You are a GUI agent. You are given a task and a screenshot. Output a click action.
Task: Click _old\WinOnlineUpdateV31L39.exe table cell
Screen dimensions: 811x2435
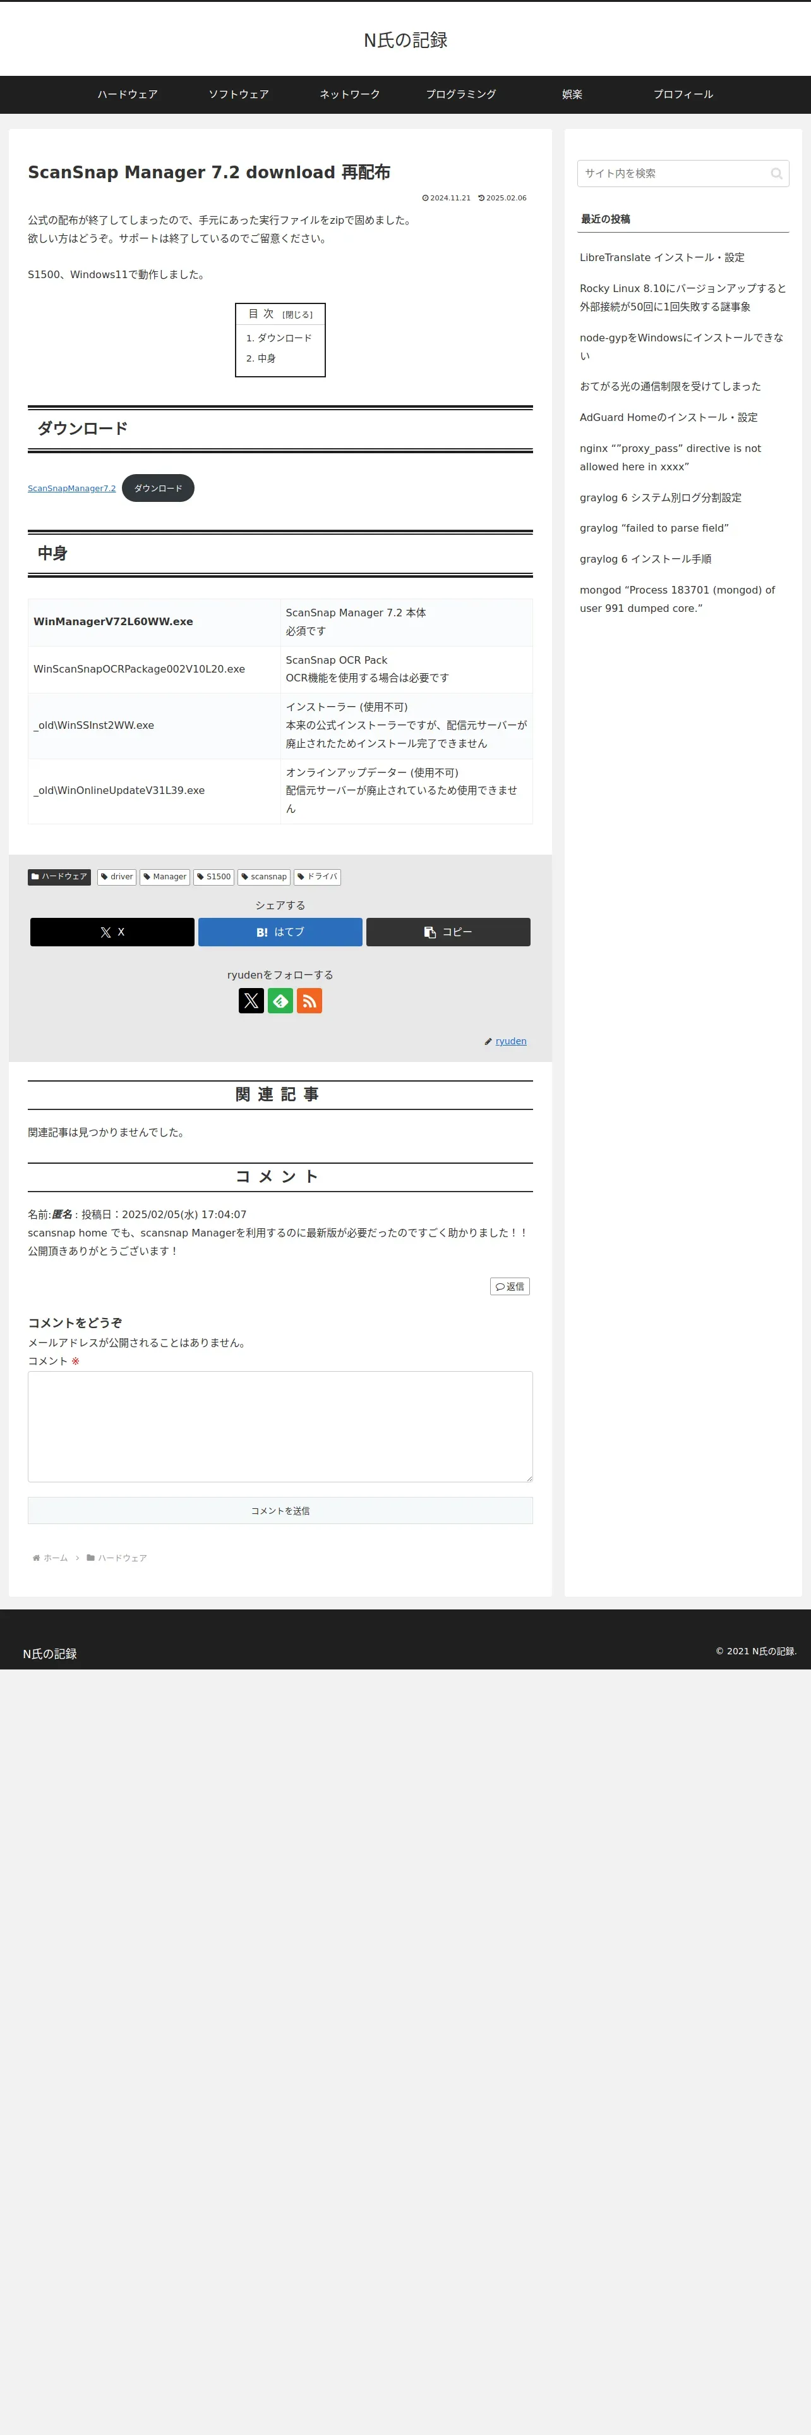pyautogui.click(x=154, y=791)
